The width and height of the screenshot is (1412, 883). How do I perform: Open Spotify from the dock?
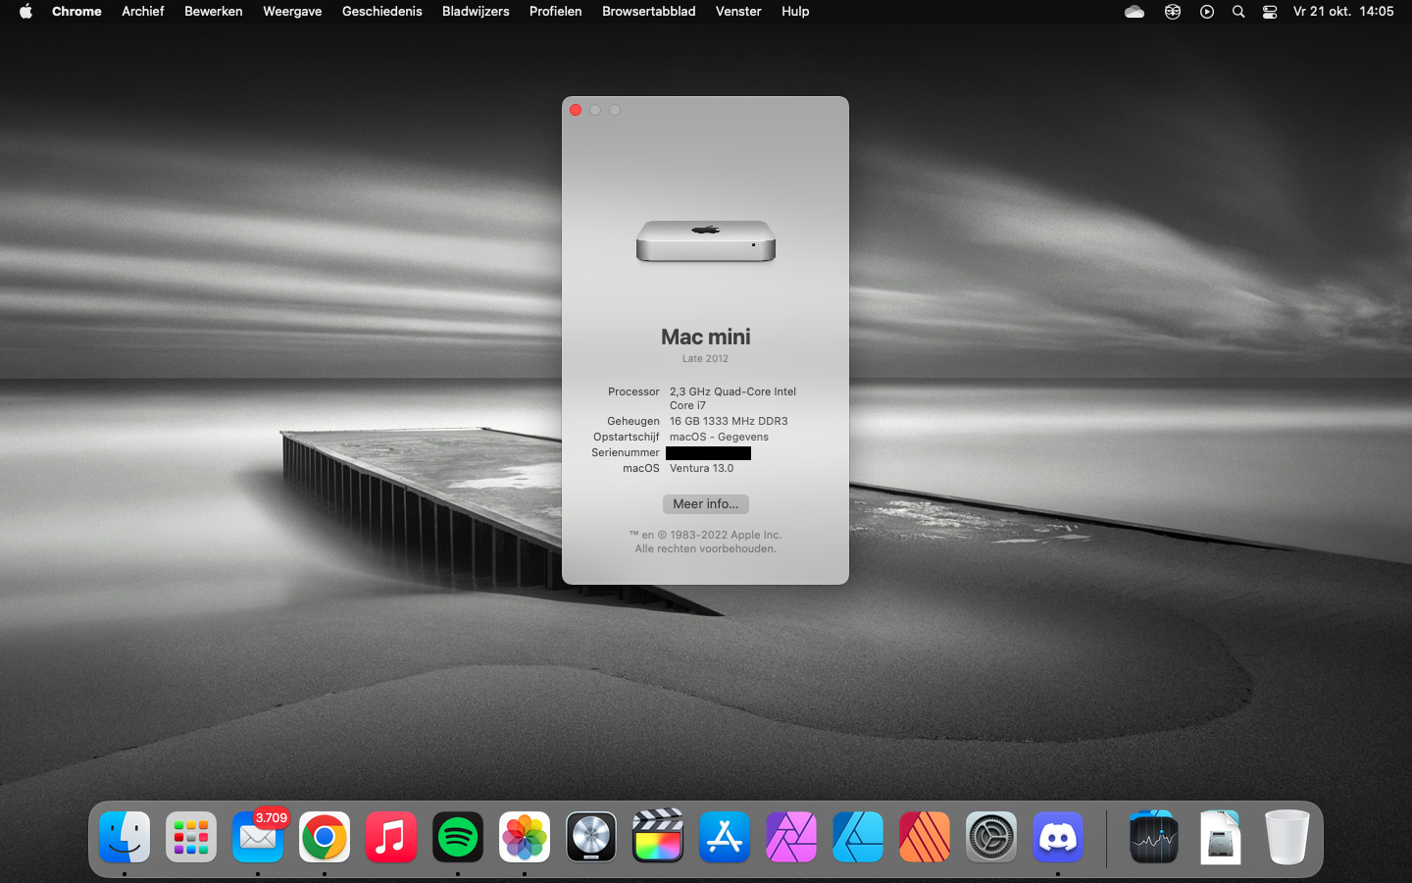[458, 837]
